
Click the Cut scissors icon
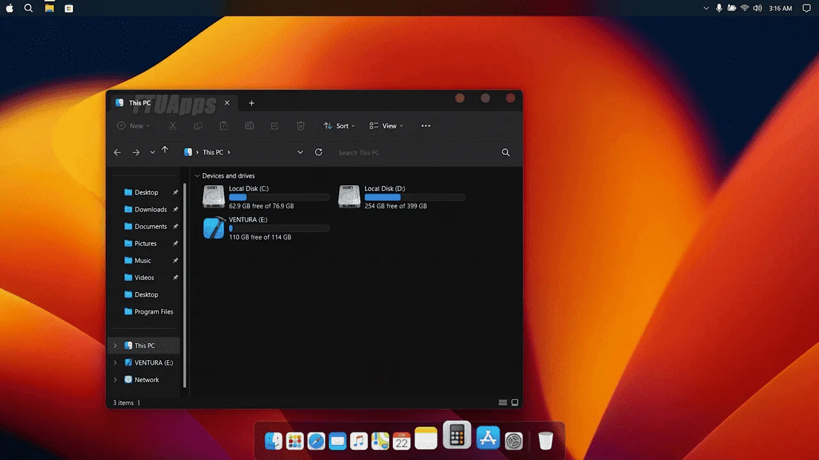173,126
